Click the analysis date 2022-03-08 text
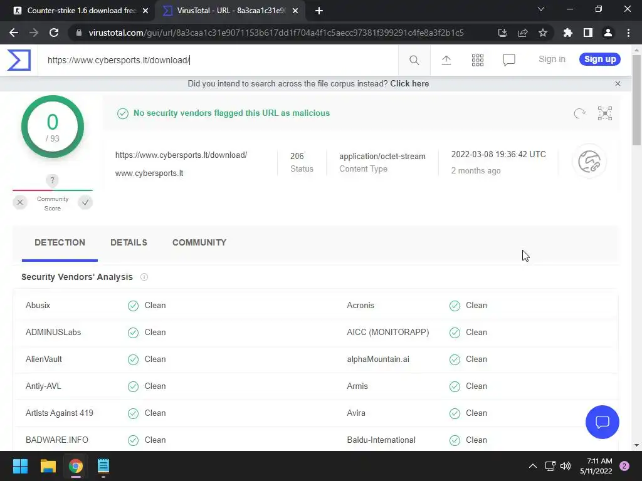642x481 pixels. [498, 154]
